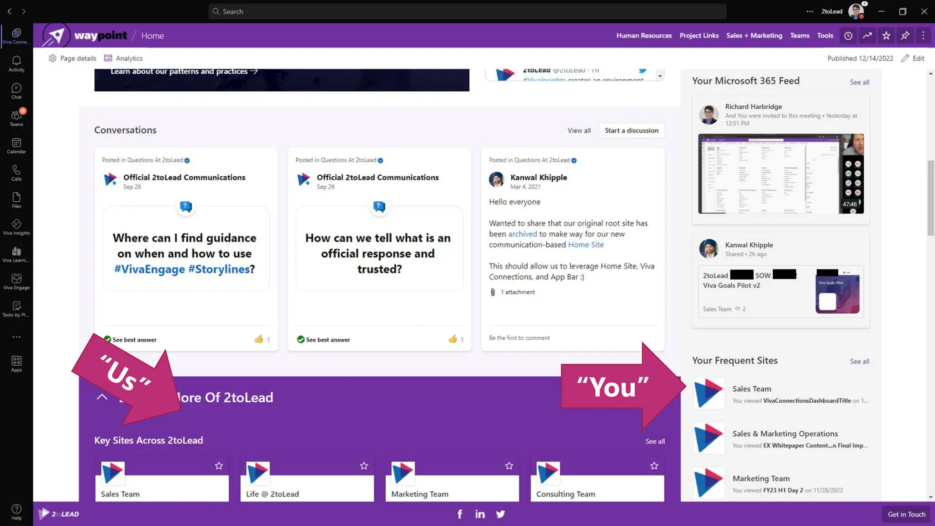Click Start a discussion button
Viewport: 935px width, 526px height.
tap(631, 131)
